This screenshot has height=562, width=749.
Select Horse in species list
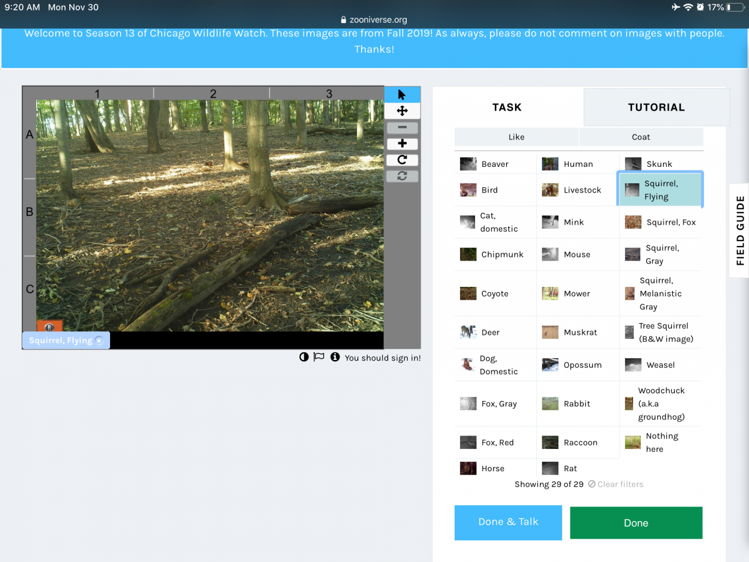[x=495, y=468]
